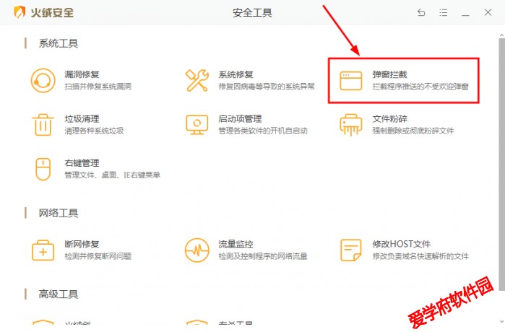505x332 pixels.
Task: Click the 文件粉碎 title
Action: [x=389, y=119]
